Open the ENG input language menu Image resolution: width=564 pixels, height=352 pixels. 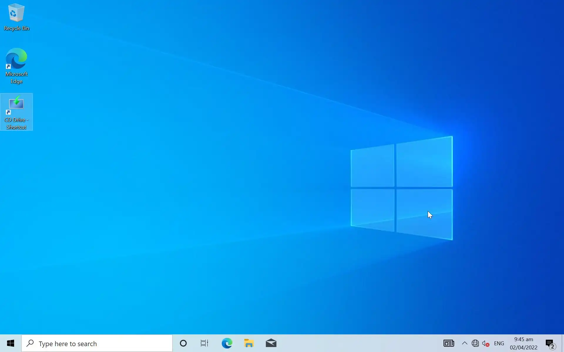coord(499,343)
